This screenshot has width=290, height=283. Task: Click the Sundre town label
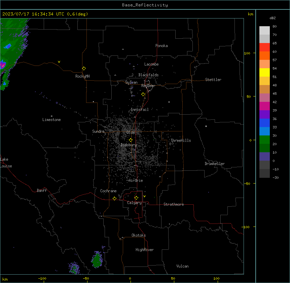pyautogui.click(x=98, y=131)
